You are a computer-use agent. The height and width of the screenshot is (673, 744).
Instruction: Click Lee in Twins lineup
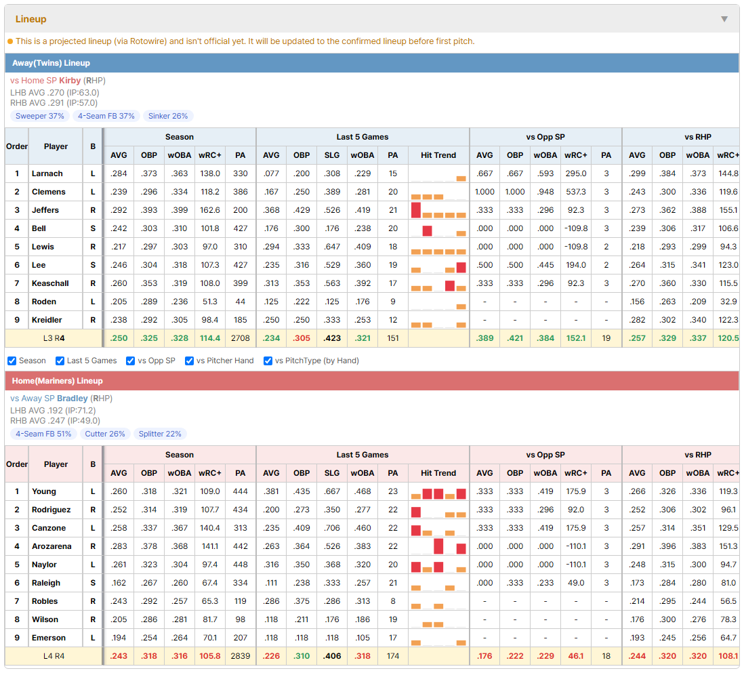pyautogui.click(x=39, y=265)
